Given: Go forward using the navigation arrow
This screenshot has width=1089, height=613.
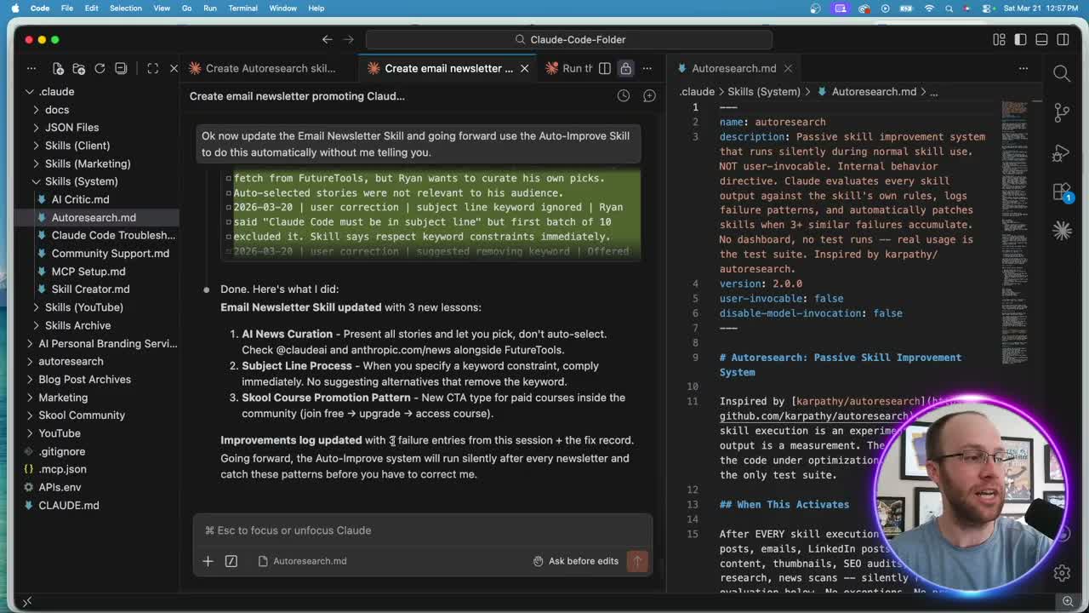Looking at the screenshot, I should 348,39.
